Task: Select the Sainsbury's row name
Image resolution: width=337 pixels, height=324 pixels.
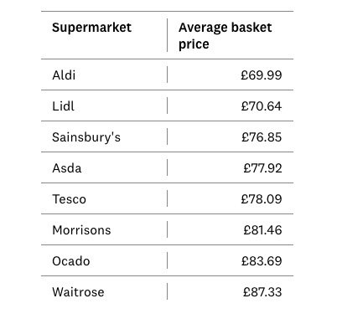Action: tap(86, 137)
